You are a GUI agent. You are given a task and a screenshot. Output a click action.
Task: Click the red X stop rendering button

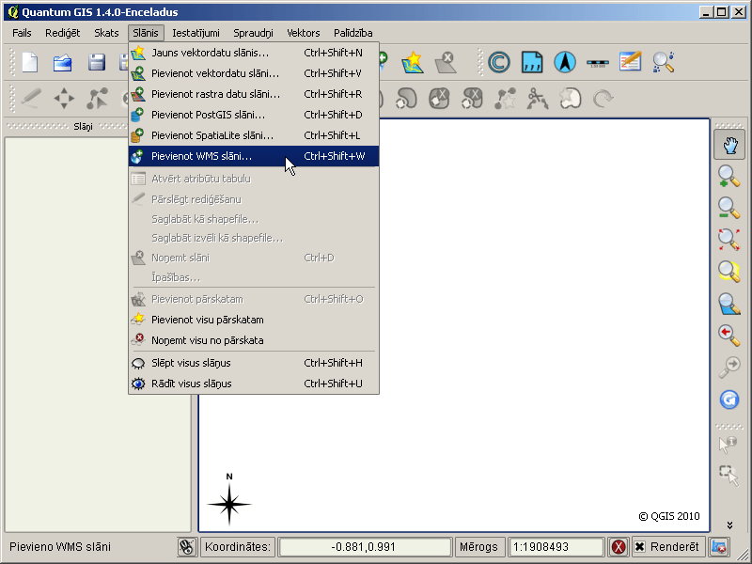tap(619, 547)
